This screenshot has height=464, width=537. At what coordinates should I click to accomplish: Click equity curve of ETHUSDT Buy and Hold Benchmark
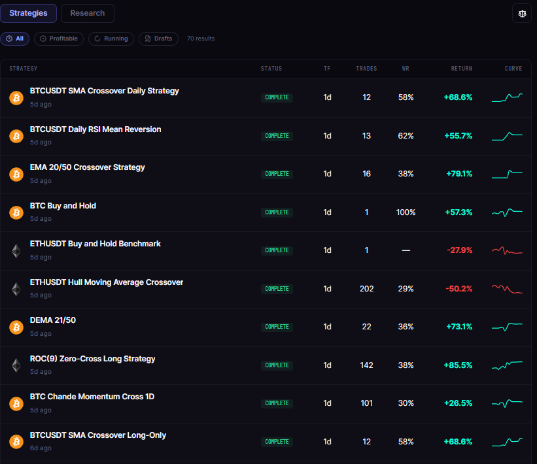point(507,251)
